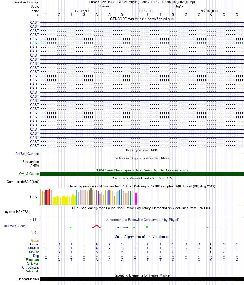Click the GENCODE V49lift37 track title
The width and height of the screenshot is (244, 285).
pos(142,19)
